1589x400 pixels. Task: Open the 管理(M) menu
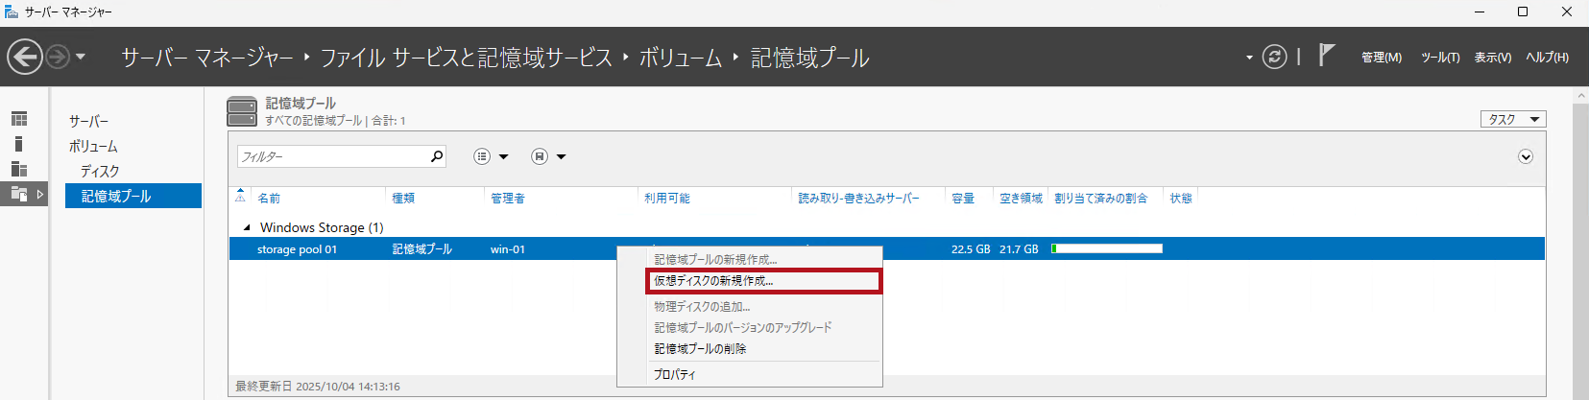(x=1381, y=58)
